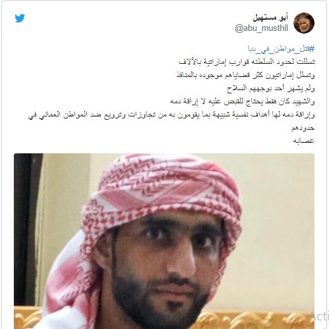Click the long line starting with وإراقة دمه
This screenshot has width=329, height=329.
[171, 114]
